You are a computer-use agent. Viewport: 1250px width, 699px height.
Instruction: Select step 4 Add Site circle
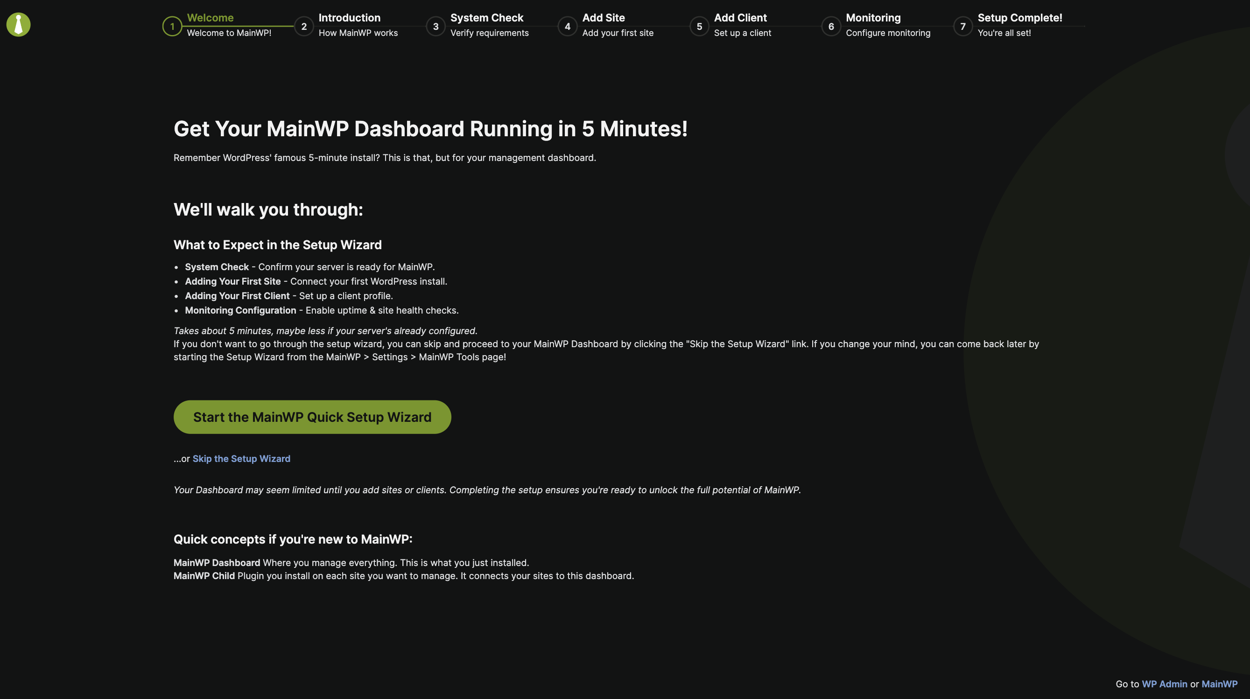[567, 26]
